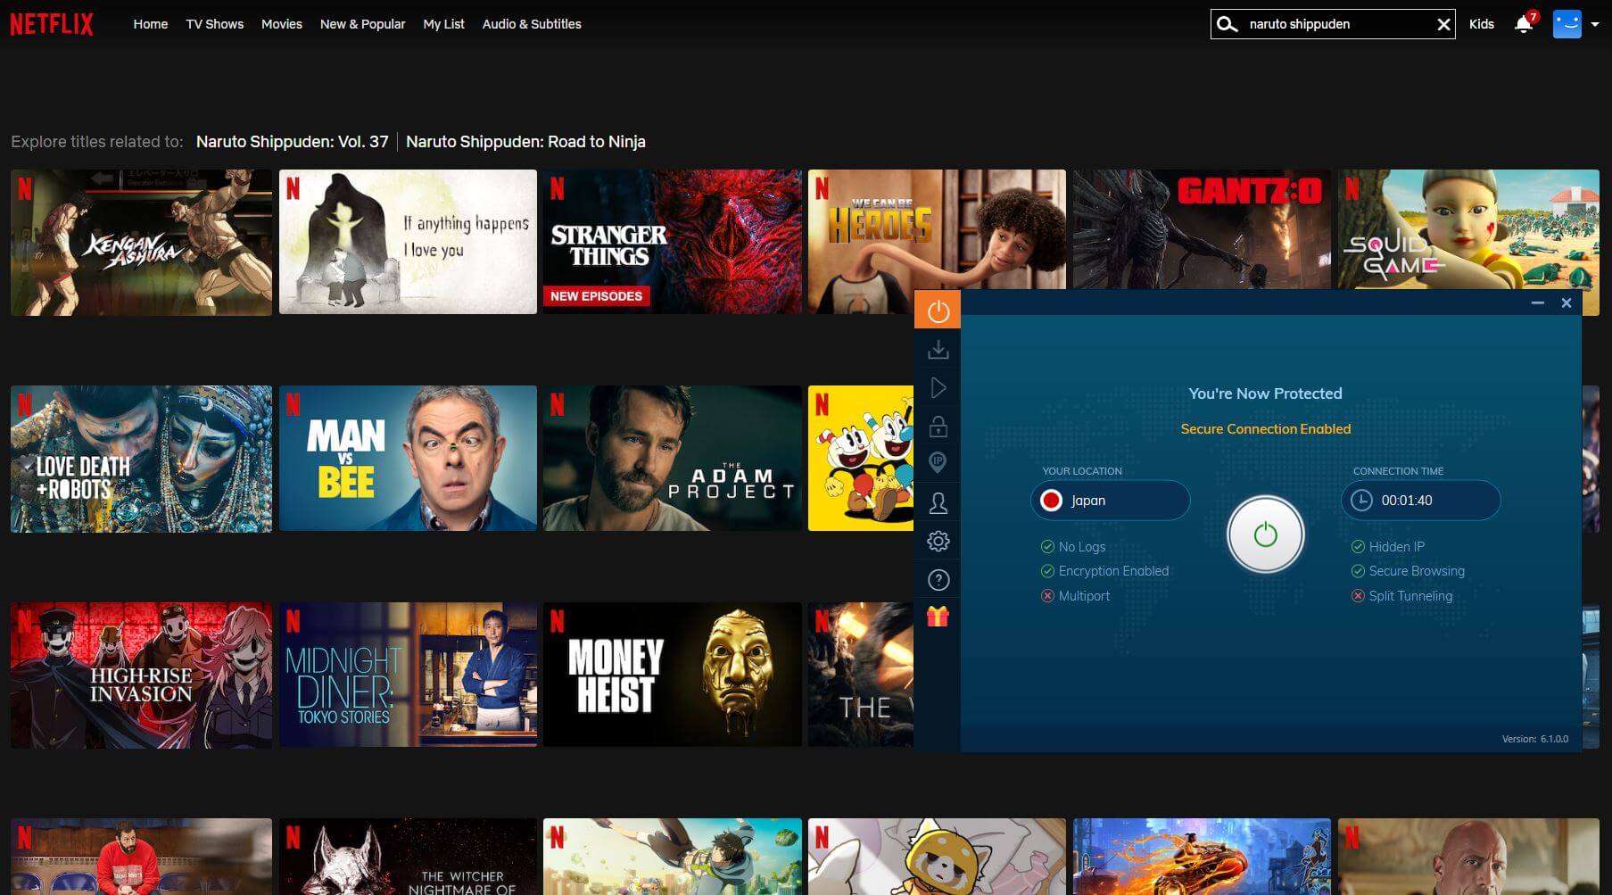Screen dimensions: 1612x895
Task: Open the VPN download sidebar icon
Action: 938,350
